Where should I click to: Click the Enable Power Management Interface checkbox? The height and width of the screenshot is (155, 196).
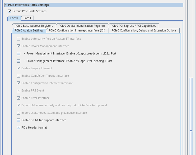point(19,46)
